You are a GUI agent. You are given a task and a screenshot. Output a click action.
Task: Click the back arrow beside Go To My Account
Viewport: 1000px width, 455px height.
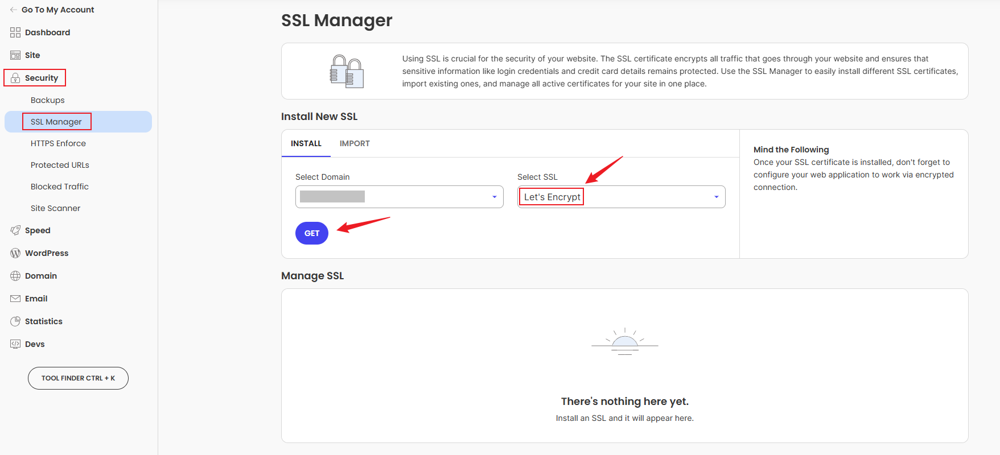[13, 10]
